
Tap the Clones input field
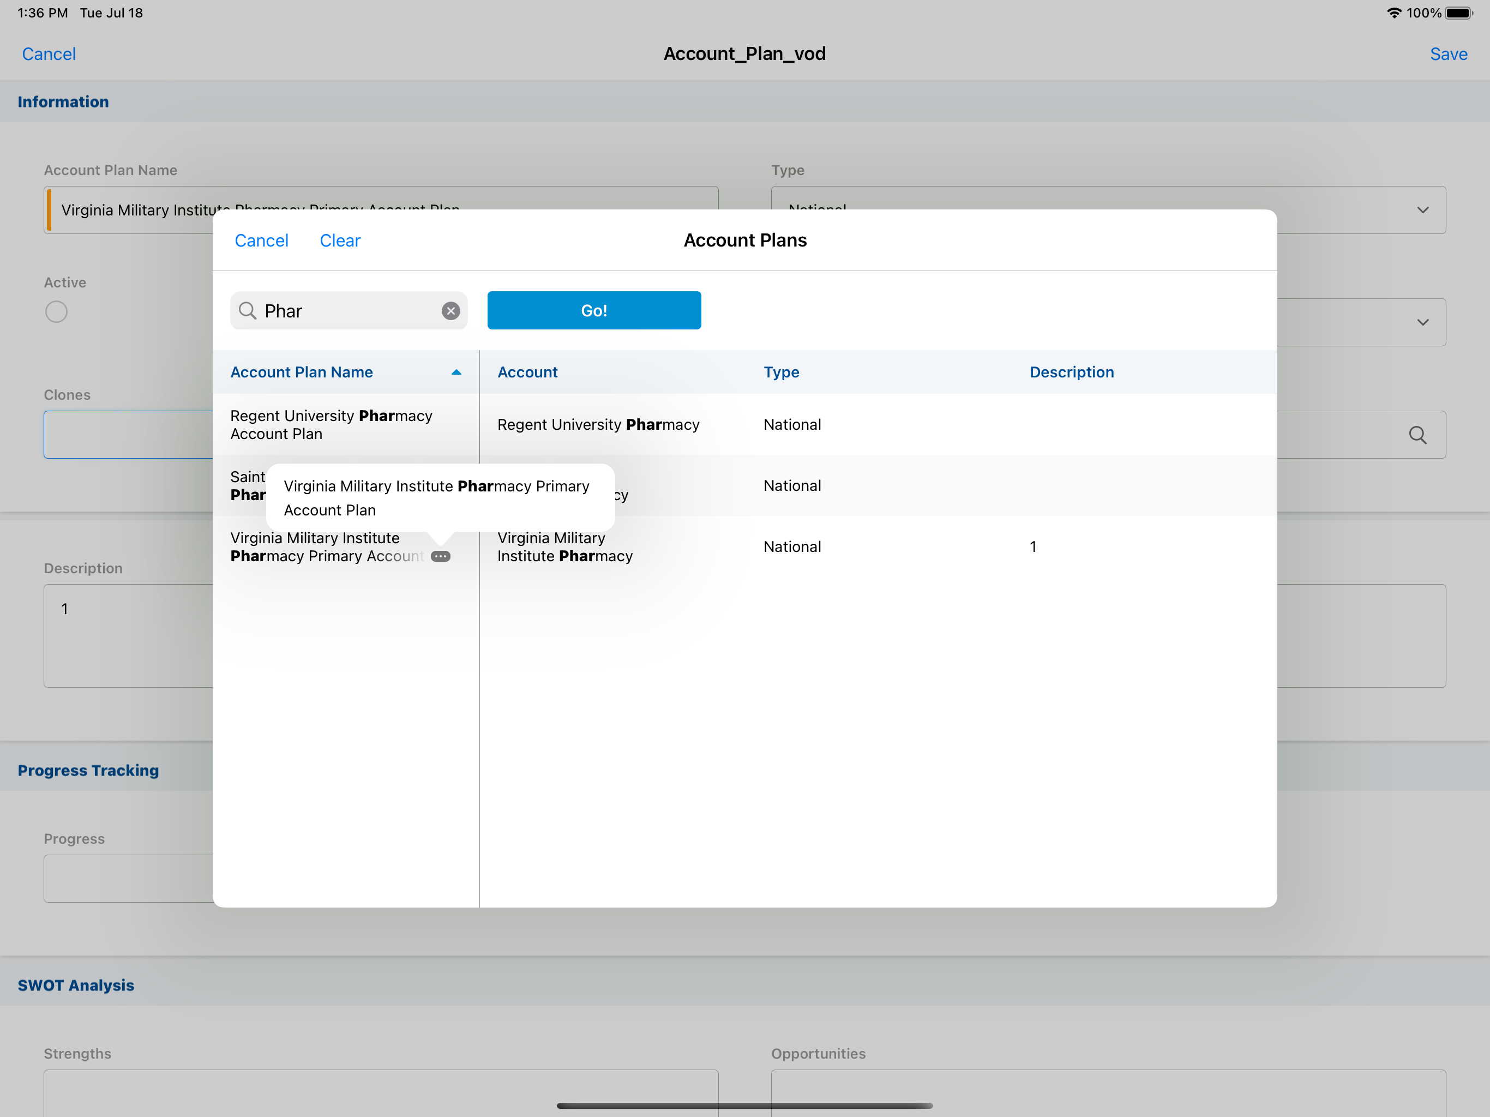(128, 435)
